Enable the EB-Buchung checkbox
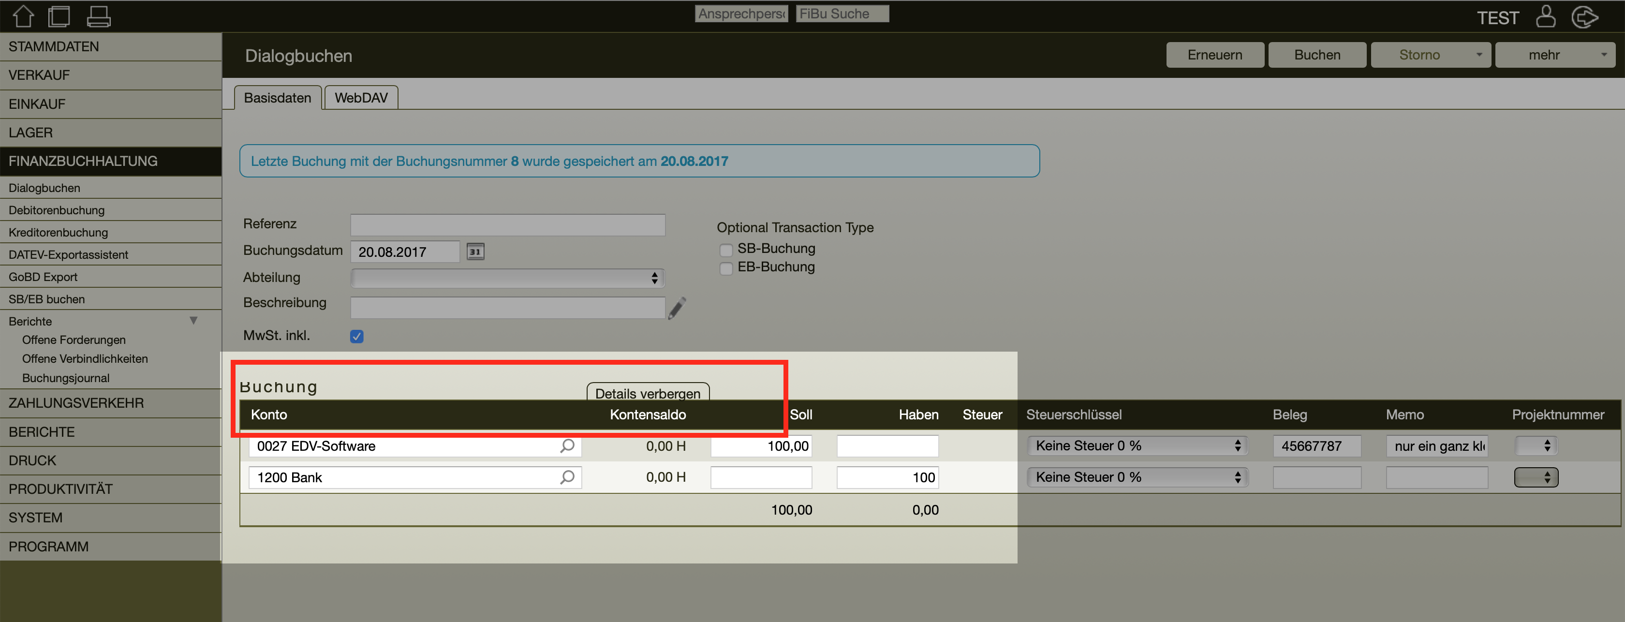1625x622 pixels. point(726,268)
